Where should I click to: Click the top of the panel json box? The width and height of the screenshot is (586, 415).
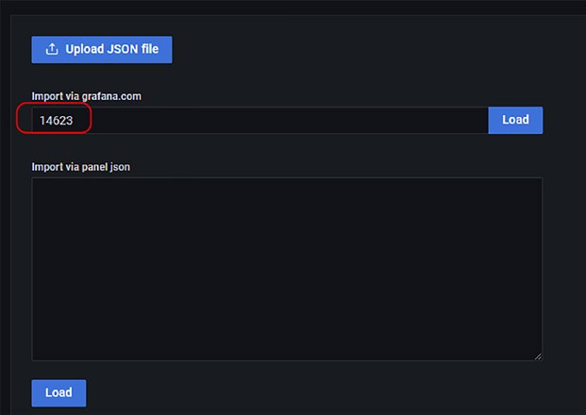[x=287, y=183]
